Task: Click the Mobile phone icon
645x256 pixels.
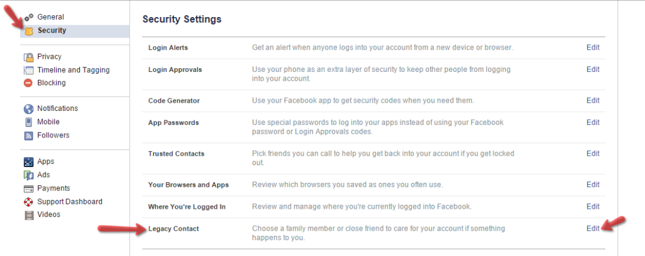Action: coord(28,122)
